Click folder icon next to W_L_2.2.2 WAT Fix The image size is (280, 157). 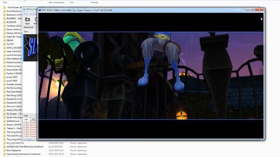tap(4, 143)
